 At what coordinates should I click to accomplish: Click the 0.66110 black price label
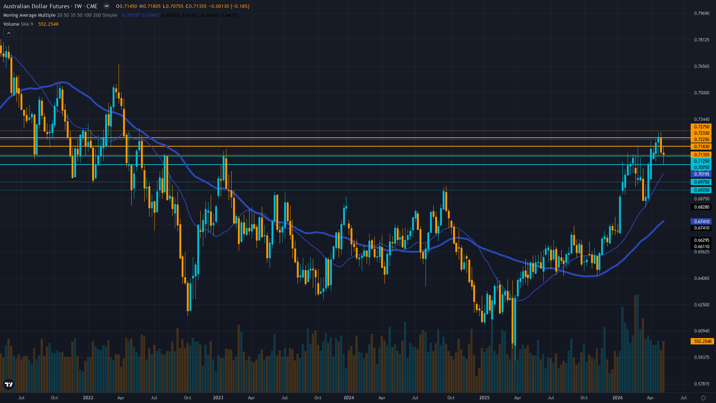pyautogui.click(x=701, y=247)
